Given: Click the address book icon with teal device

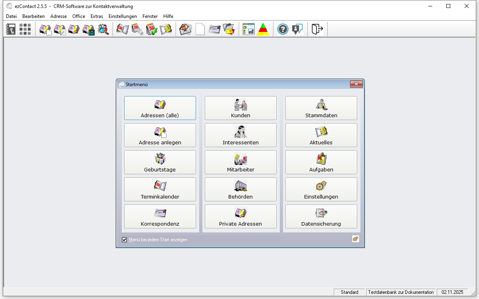Looking at the screenshot, I should [x=88, y=29].
